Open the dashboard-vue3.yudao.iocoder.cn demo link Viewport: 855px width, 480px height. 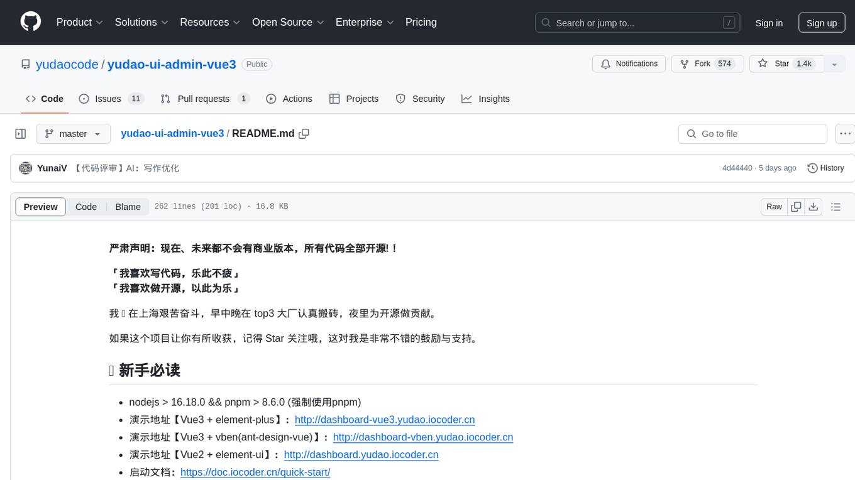coord(385,419)
